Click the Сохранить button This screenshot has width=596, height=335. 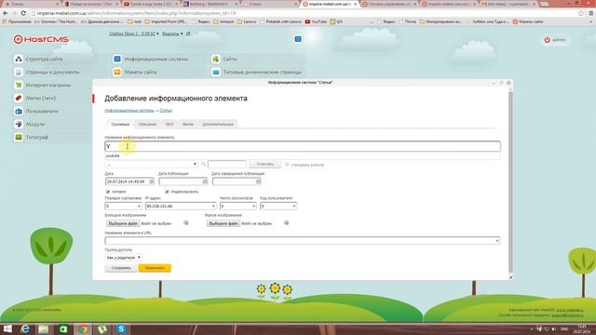(121, 268)
